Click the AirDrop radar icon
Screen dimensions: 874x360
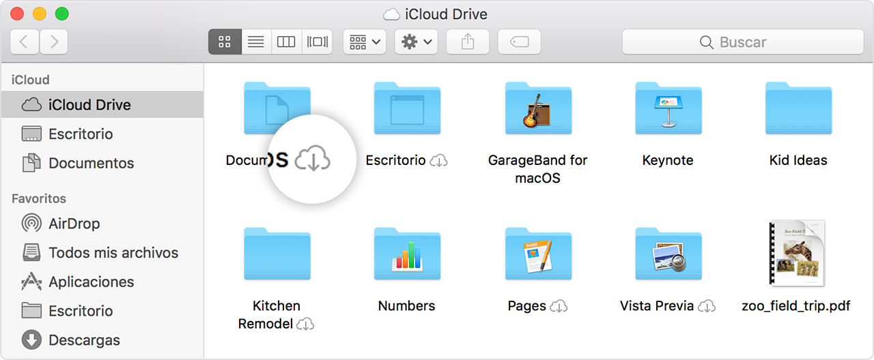coord(31,224)
